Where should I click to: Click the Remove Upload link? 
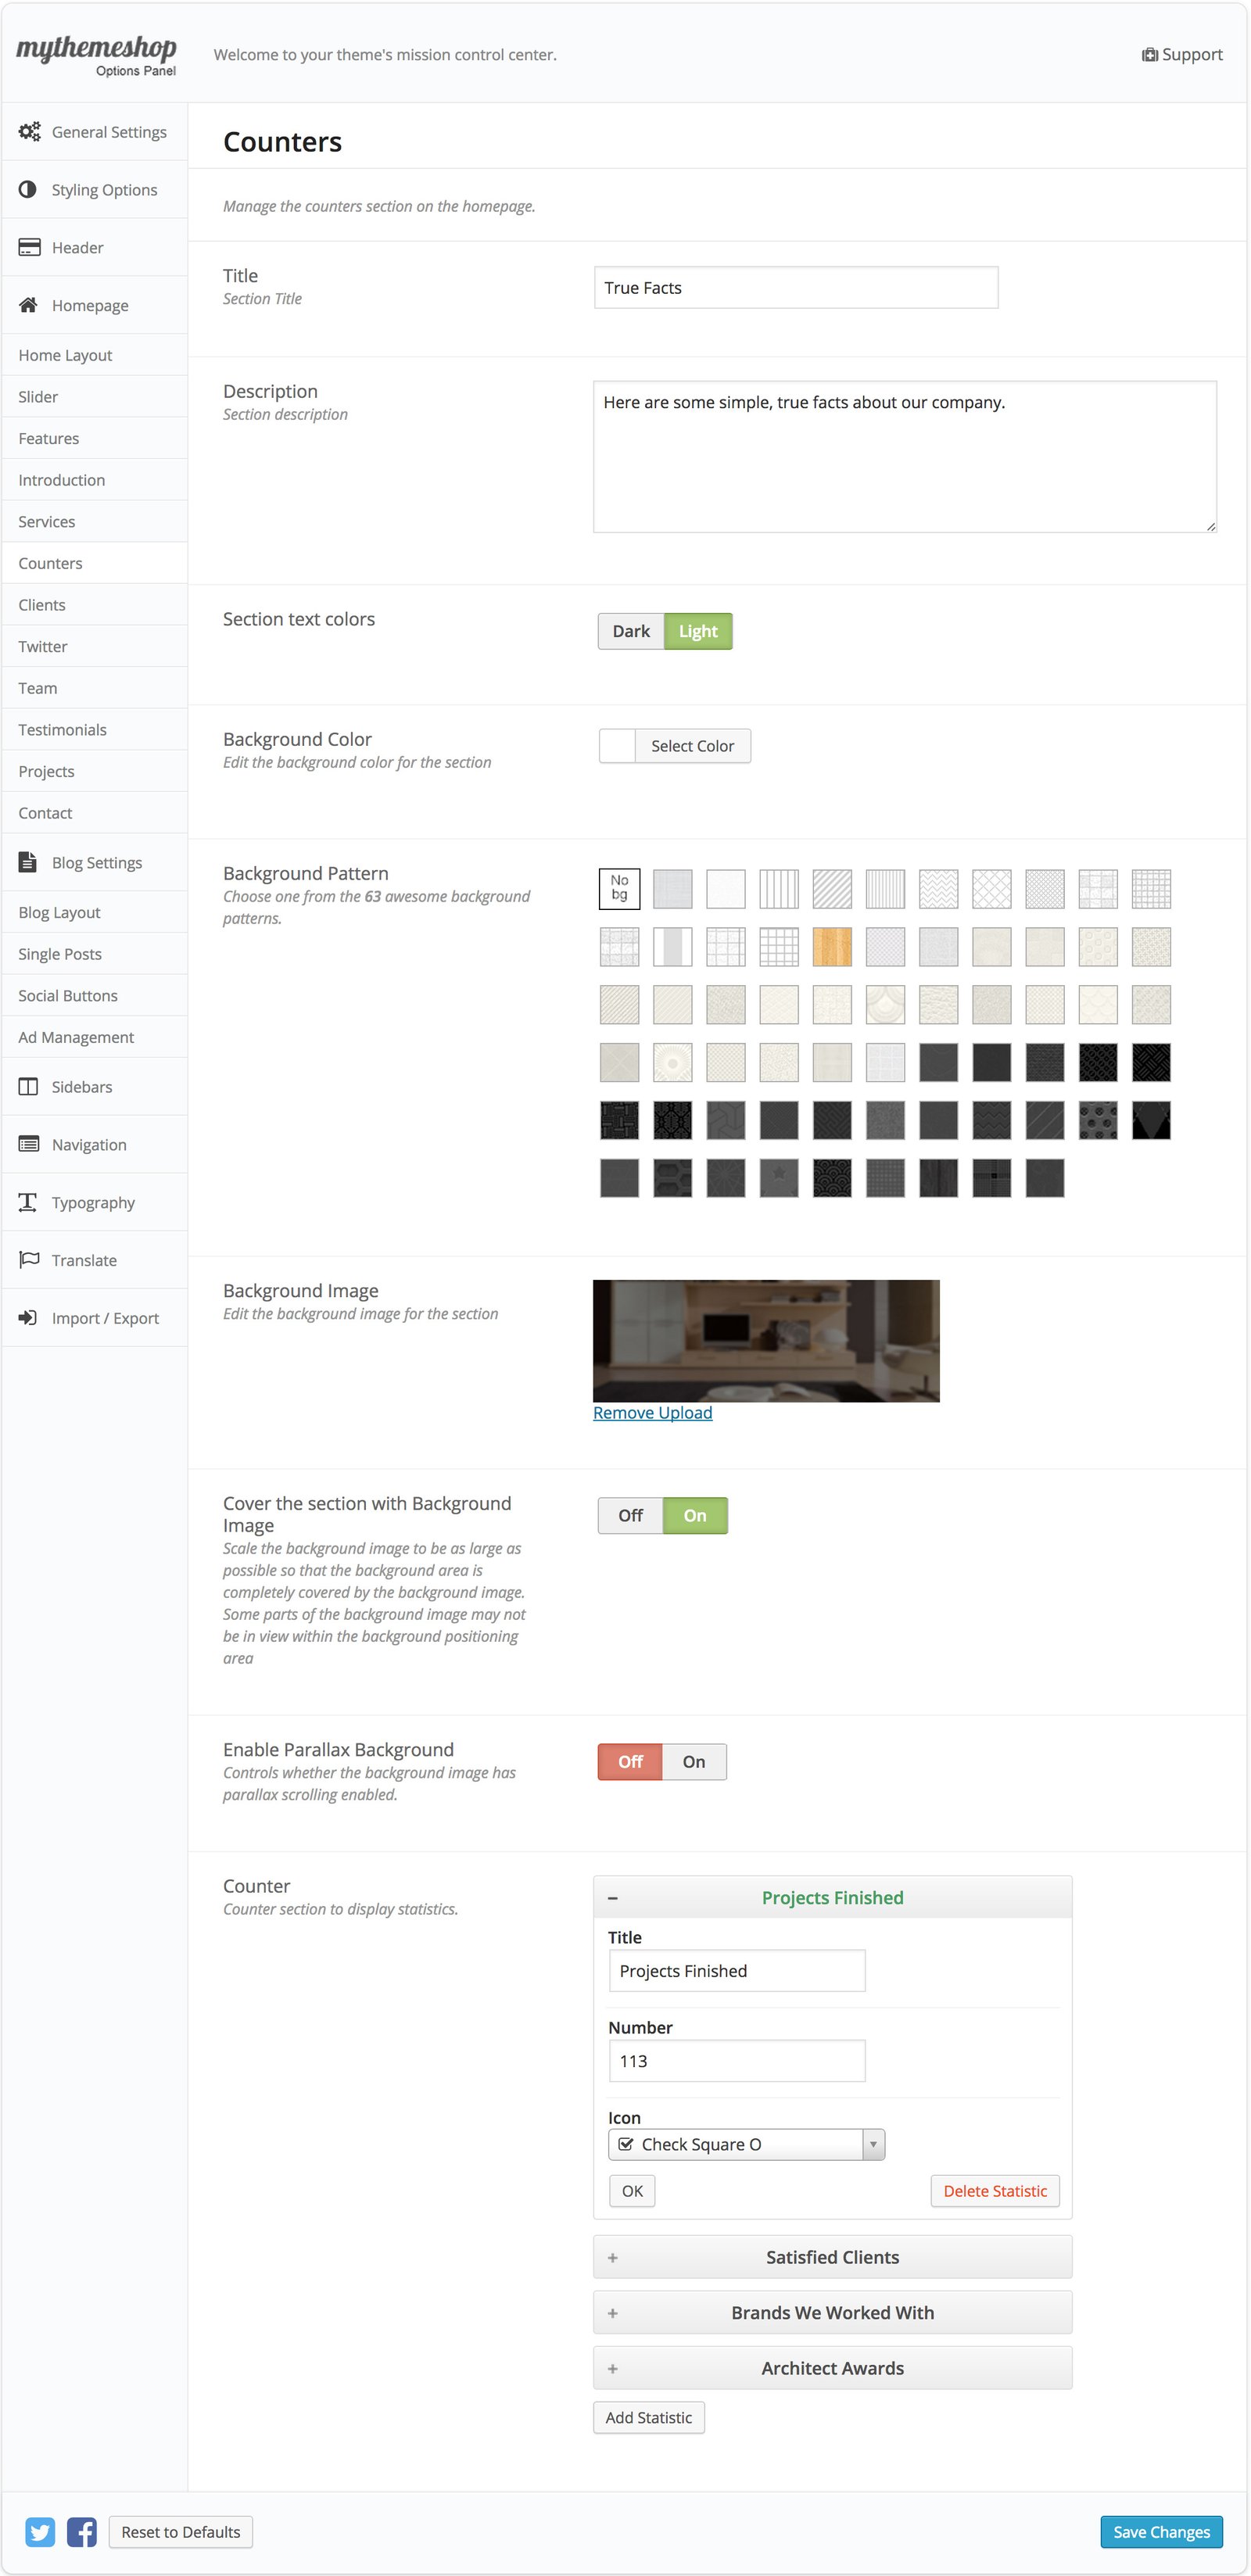click(652, 1412)
